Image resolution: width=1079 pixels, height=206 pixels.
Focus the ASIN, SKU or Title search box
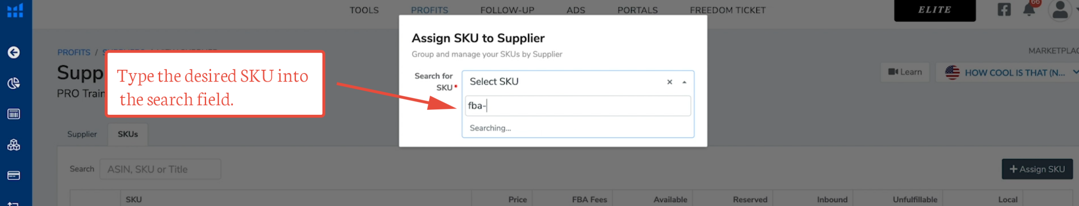tap(160, 169)
